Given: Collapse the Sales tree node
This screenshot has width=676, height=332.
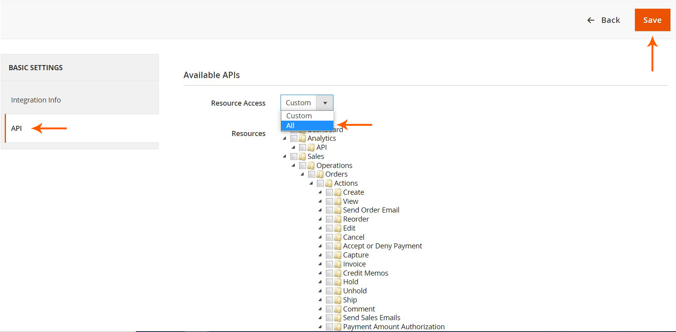Looking at the screenshot, I should 284,157.
